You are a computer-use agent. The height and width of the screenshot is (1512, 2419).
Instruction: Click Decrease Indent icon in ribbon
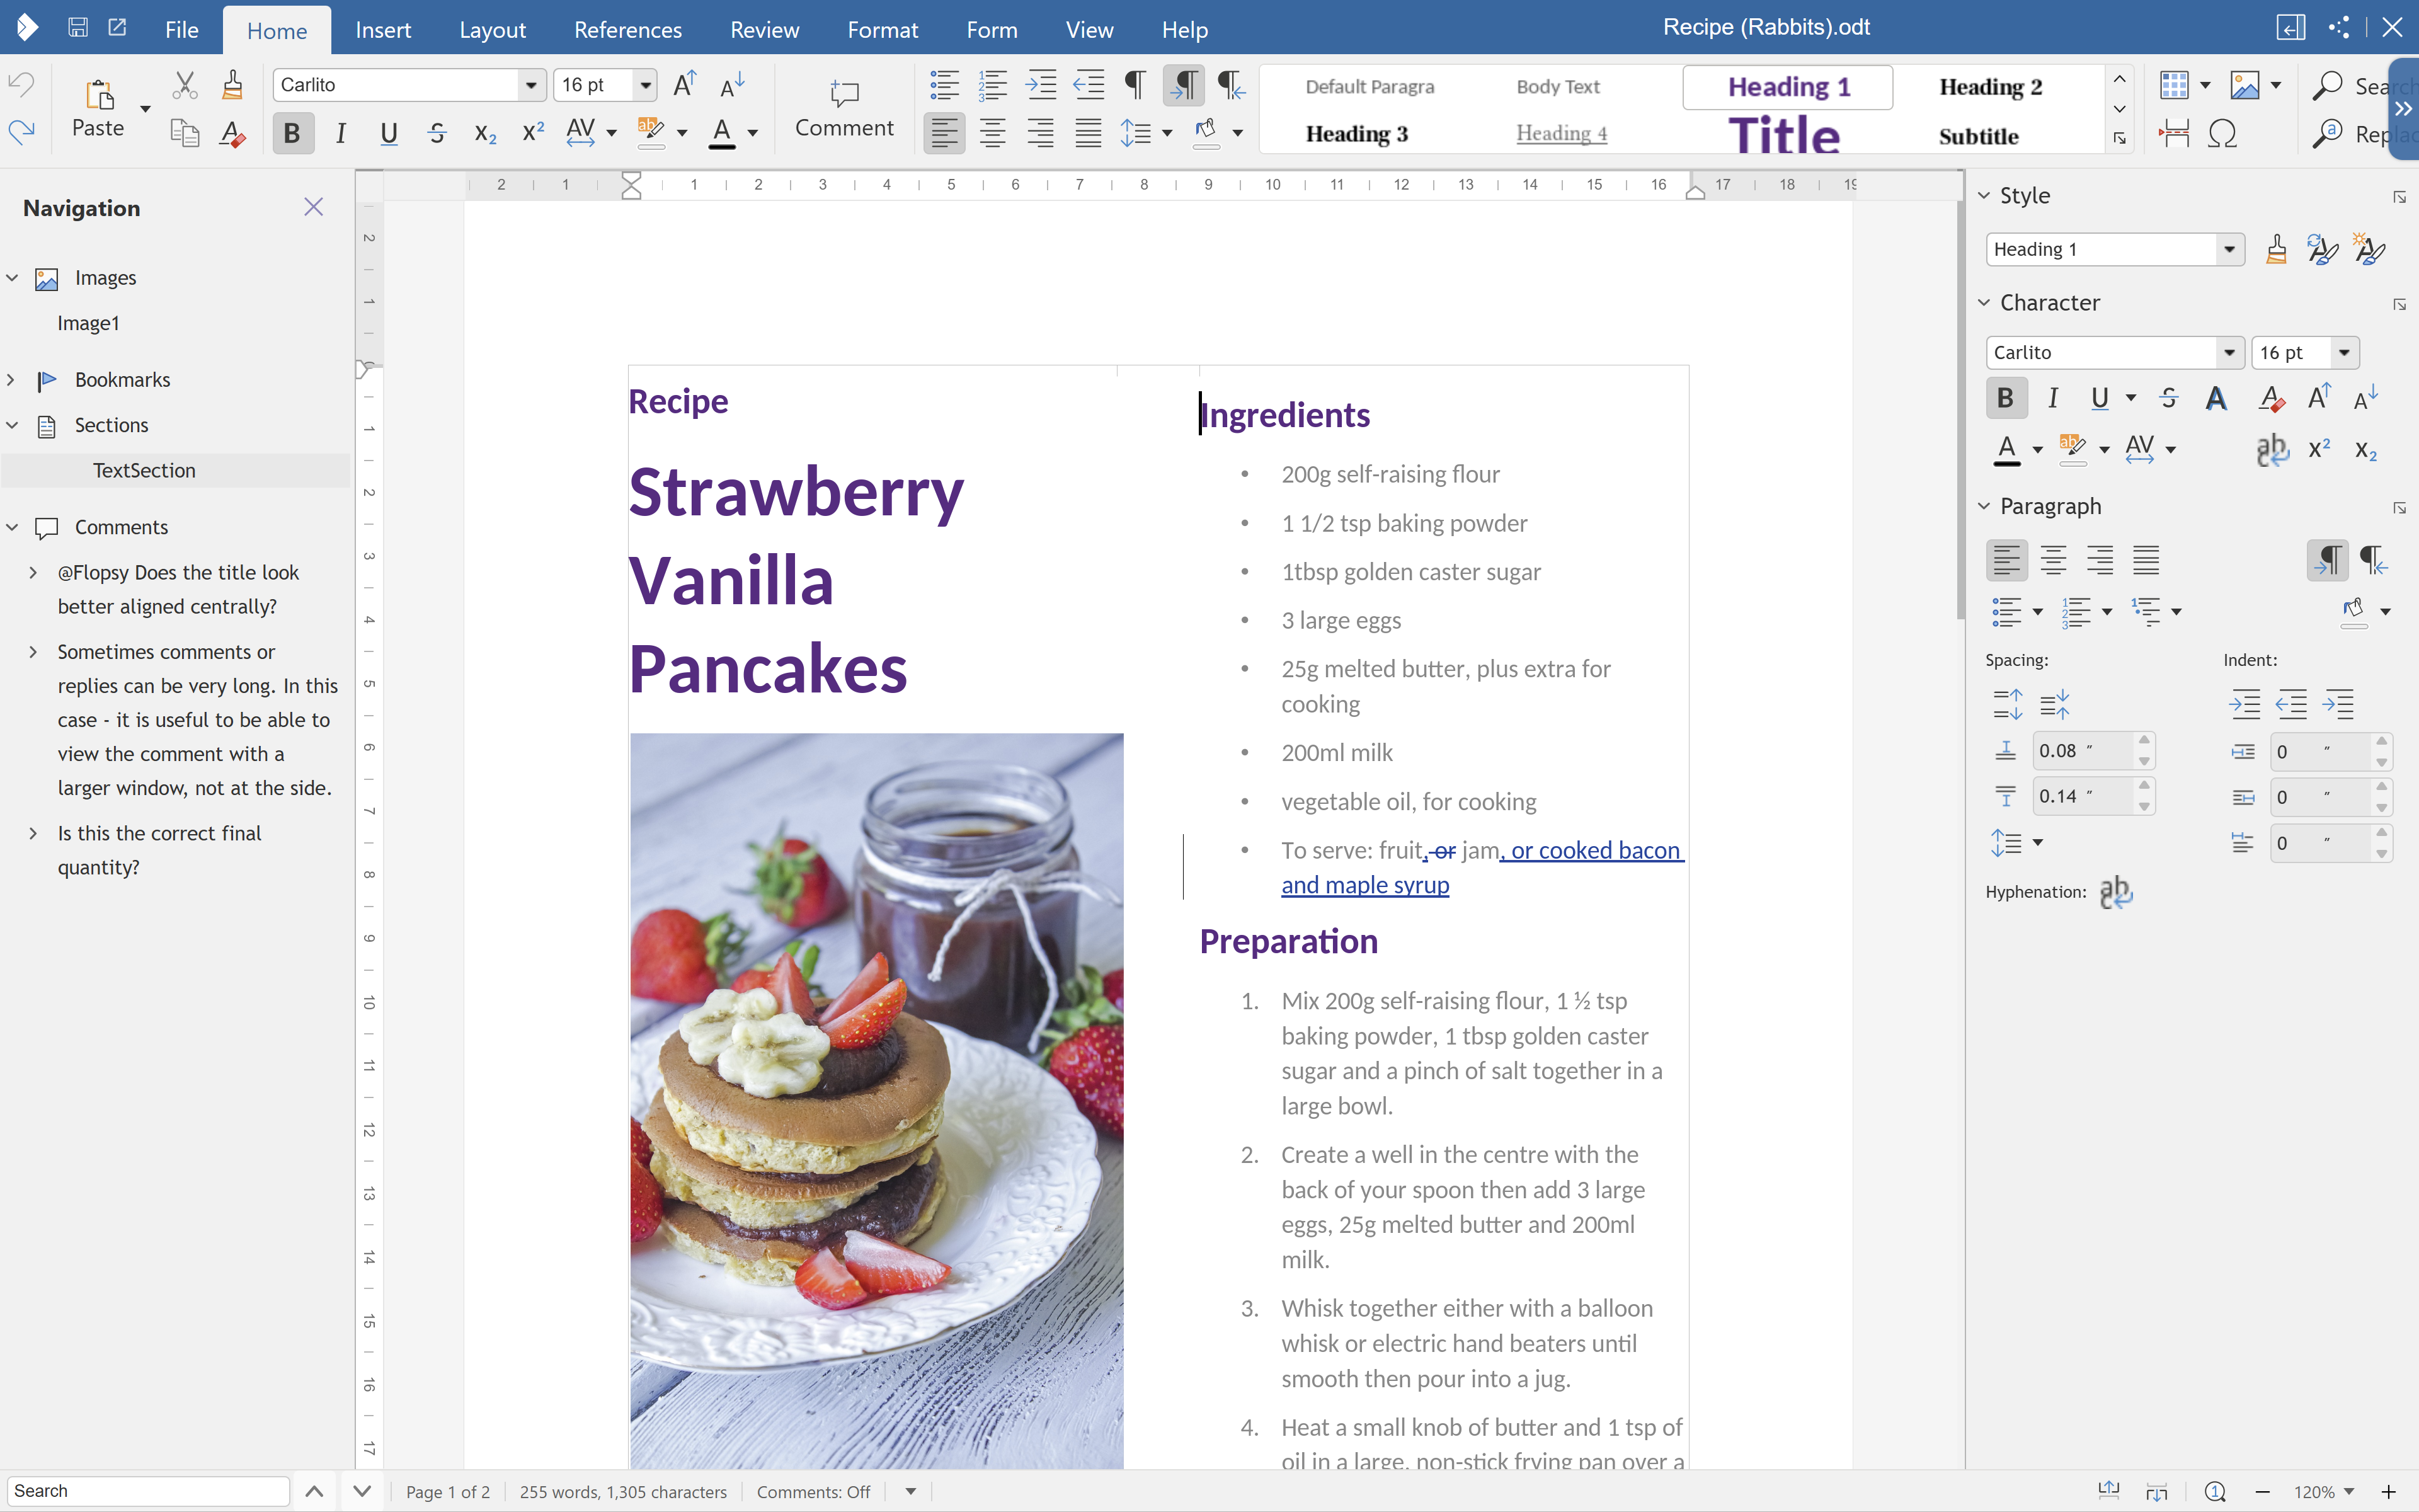point(1089,85)
